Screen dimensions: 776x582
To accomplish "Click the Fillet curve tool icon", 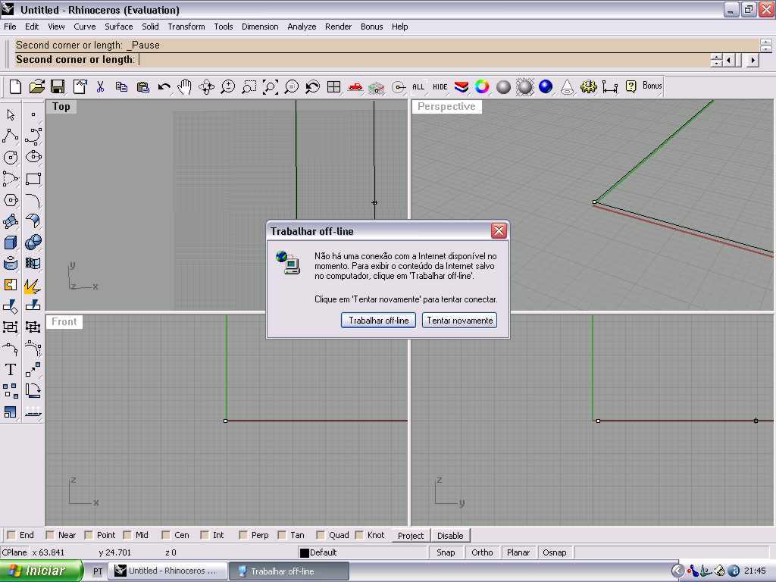I will click(x=33, y=200).
